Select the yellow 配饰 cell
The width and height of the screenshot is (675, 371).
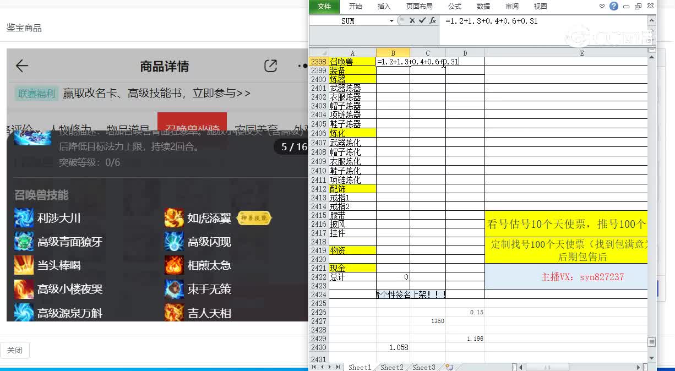click(352, 189)
